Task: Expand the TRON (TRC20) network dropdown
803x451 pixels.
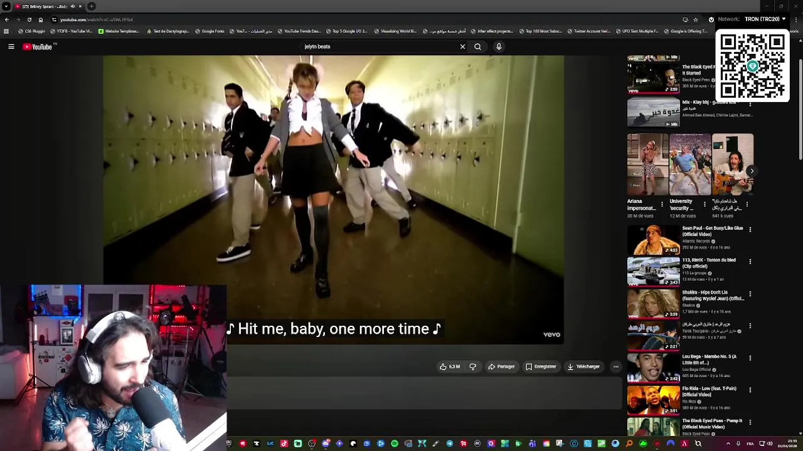Action: click(x=765, y=19)
